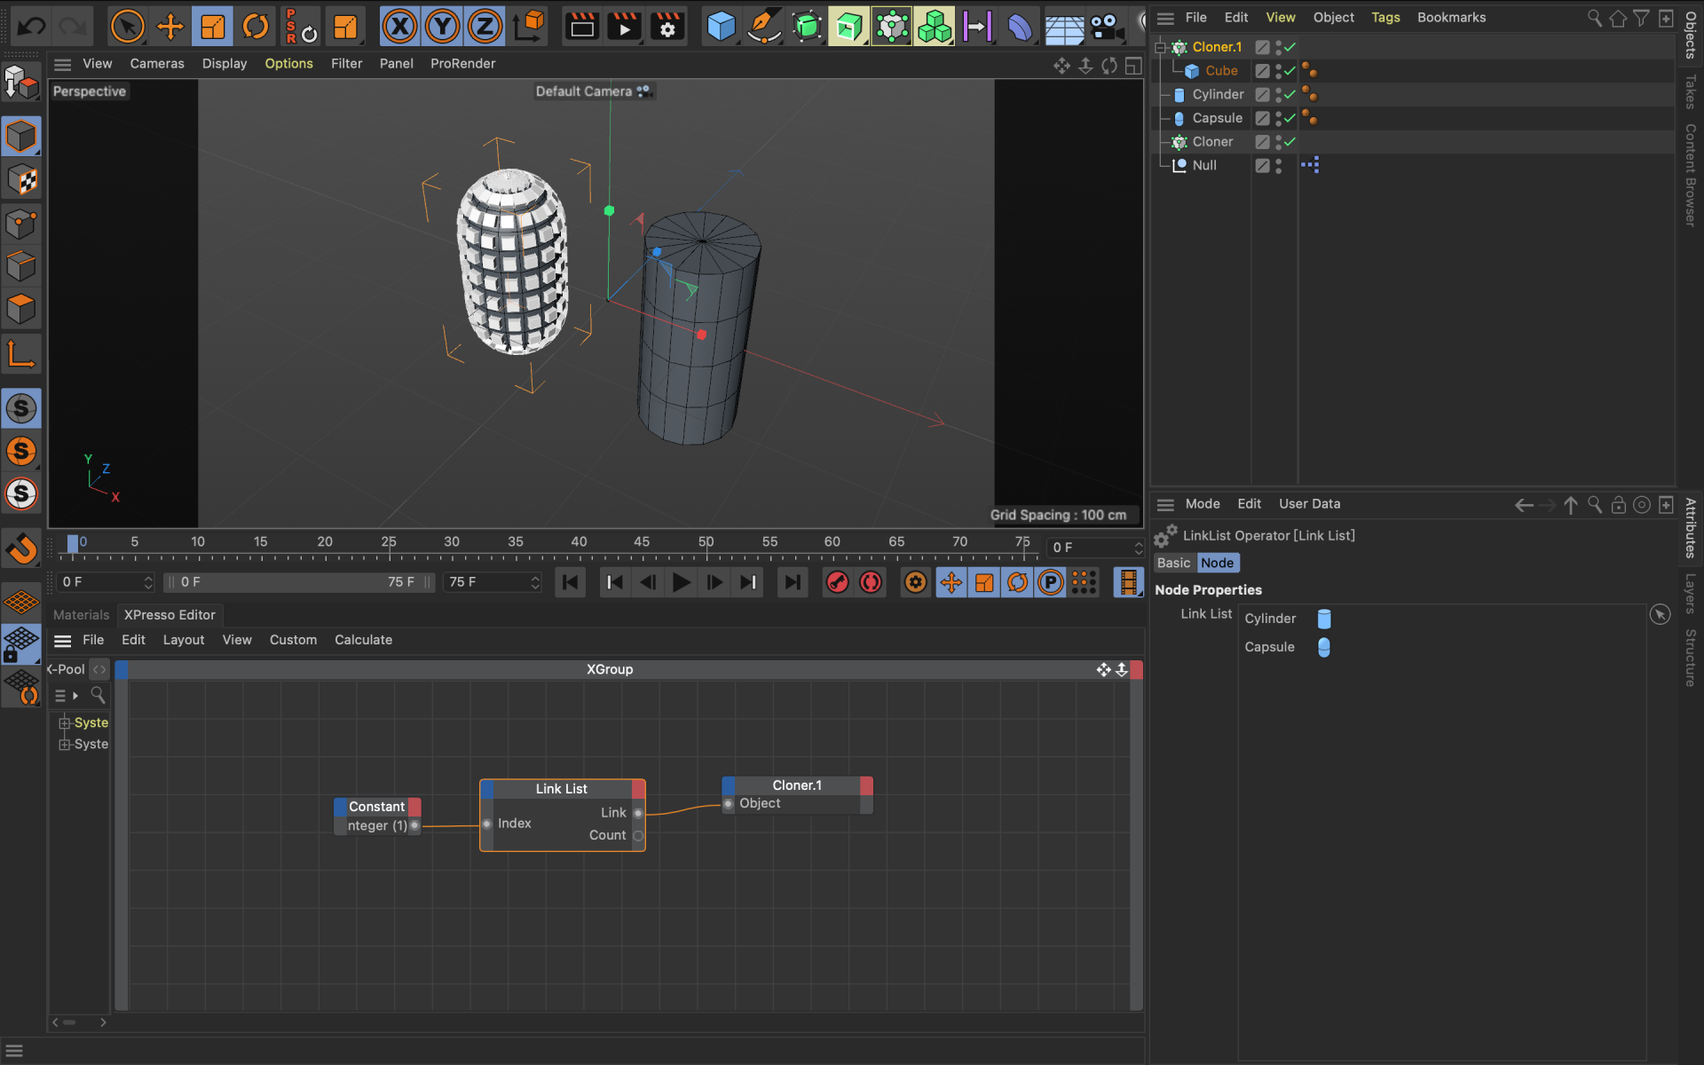Open User Data menu in Attributes
Screen dimensions: 1704x1065
tap(1309, 504)
